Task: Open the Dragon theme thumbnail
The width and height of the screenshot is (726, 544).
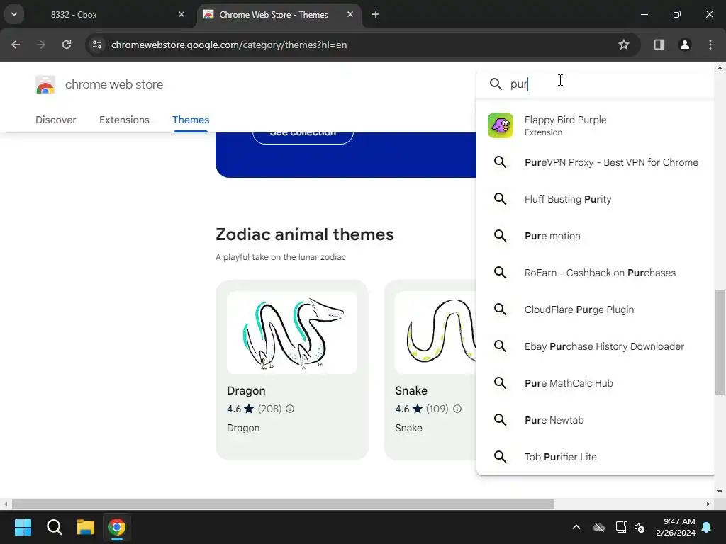Action: (292, 333)
